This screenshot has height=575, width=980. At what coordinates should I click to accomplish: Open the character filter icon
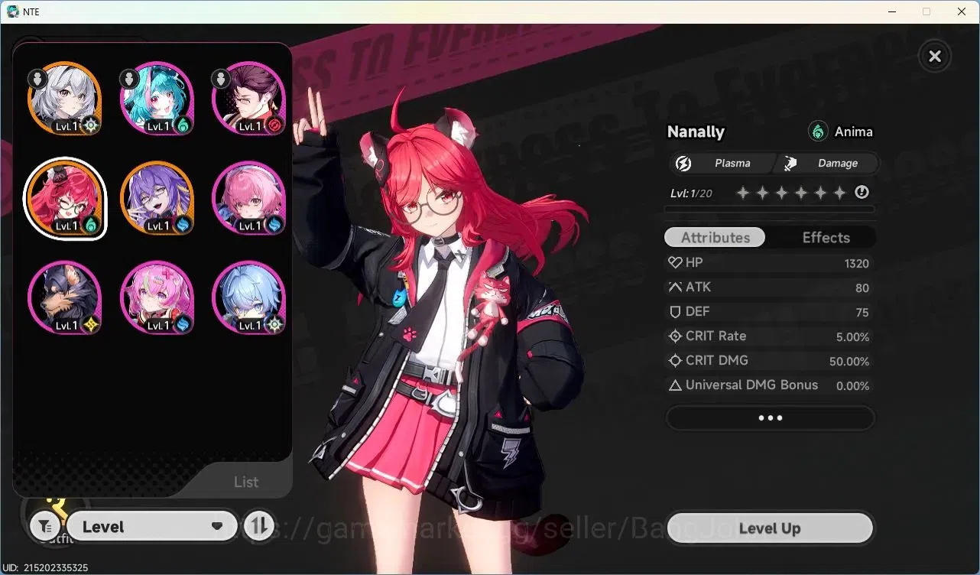[x=45, y=526]
